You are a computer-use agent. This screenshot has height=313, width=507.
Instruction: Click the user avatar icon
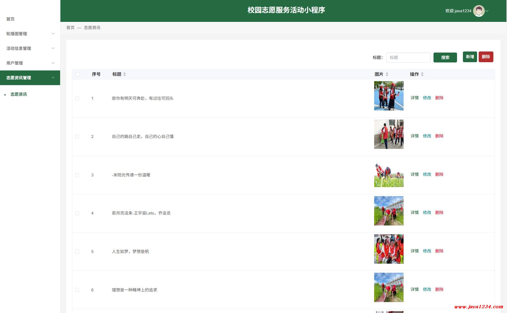[x=478, y=11]
